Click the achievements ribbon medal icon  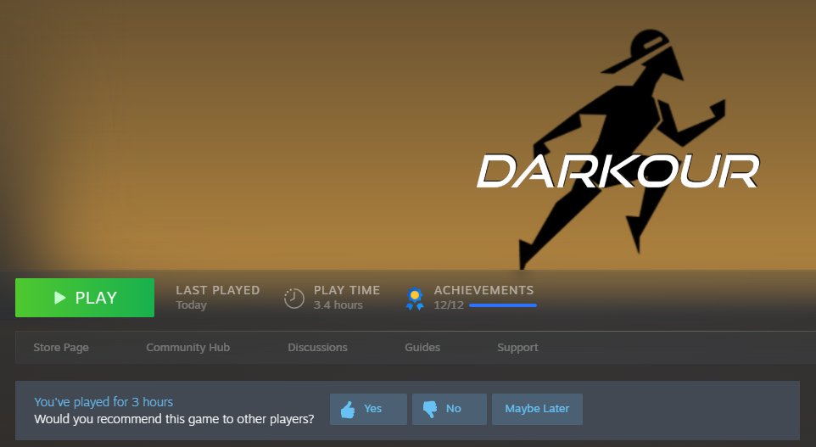415,299
